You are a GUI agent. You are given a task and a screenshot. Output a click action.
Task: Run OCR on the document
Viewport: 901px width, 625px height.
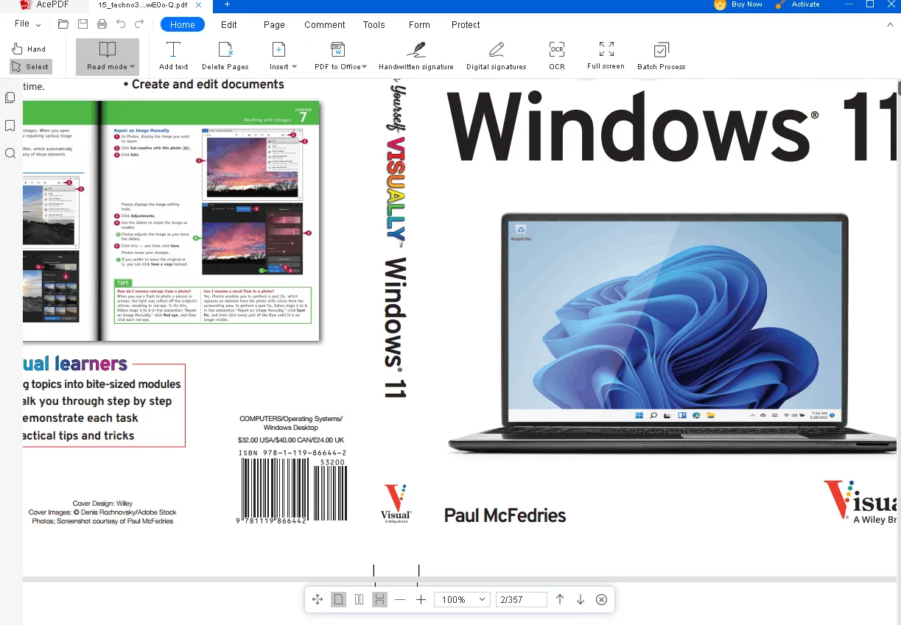click(556, 55)
